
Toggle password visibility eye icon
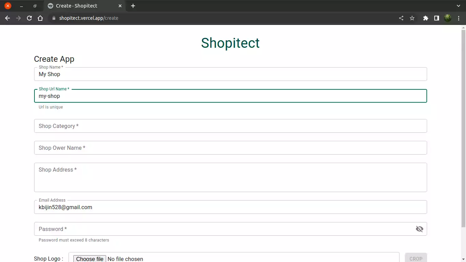[x=419, y=229]
